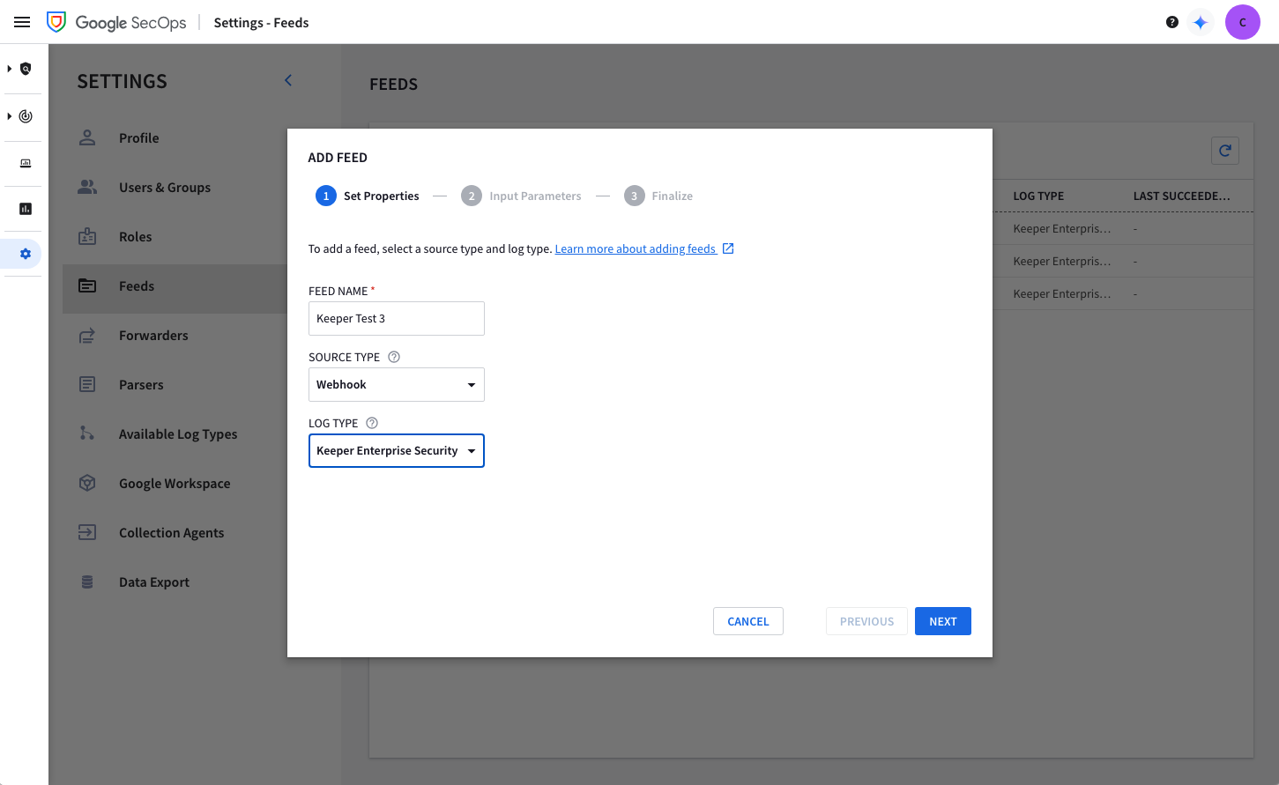Open Learn more about adding feeds link
The height and width of the screenshot is (785, 1279).
tap(636, 249)
